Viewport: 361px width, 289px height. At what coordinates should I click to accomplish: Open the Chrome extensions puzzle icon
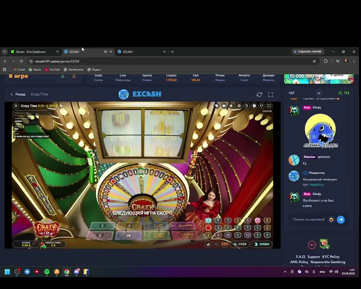click(326, 61)
